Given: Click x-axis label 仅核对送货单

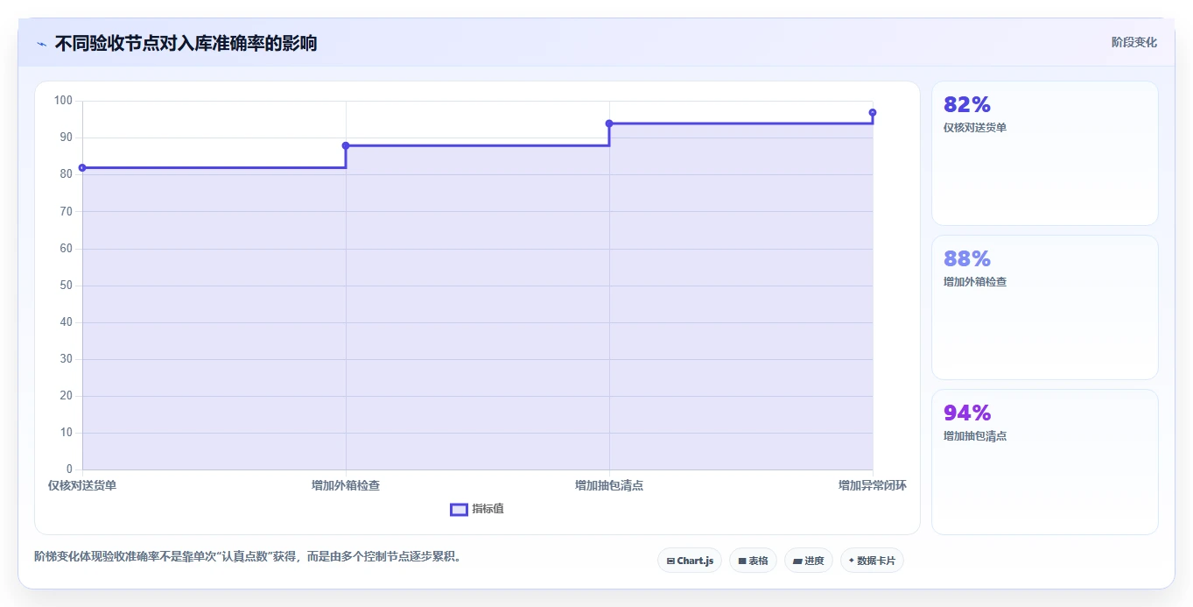Looking at the screenshot, I should point(82,485).
